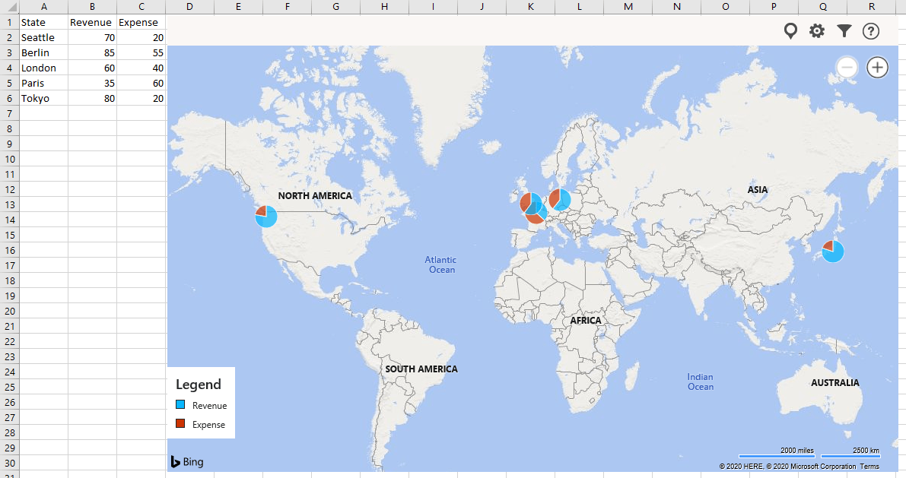Select Seattle's expense value cell
This screenshot has height=478, width=906.
(140, 37)
